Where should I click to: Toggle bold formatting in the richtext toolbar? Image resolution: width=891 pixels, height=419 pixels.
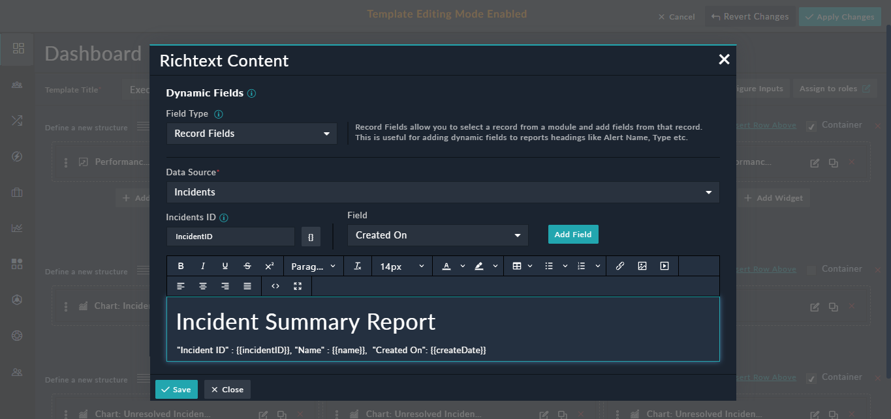point(181,265)
